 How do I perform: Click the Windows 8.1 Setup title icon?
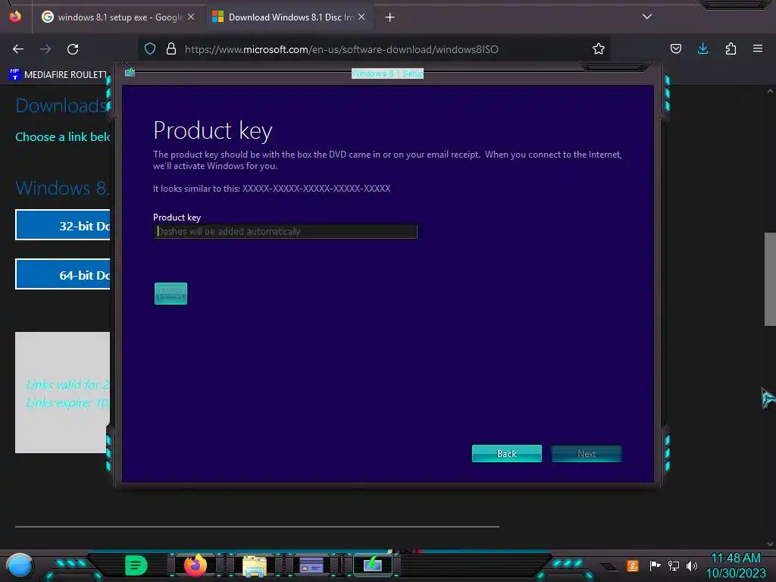click(x=130, y=73)
